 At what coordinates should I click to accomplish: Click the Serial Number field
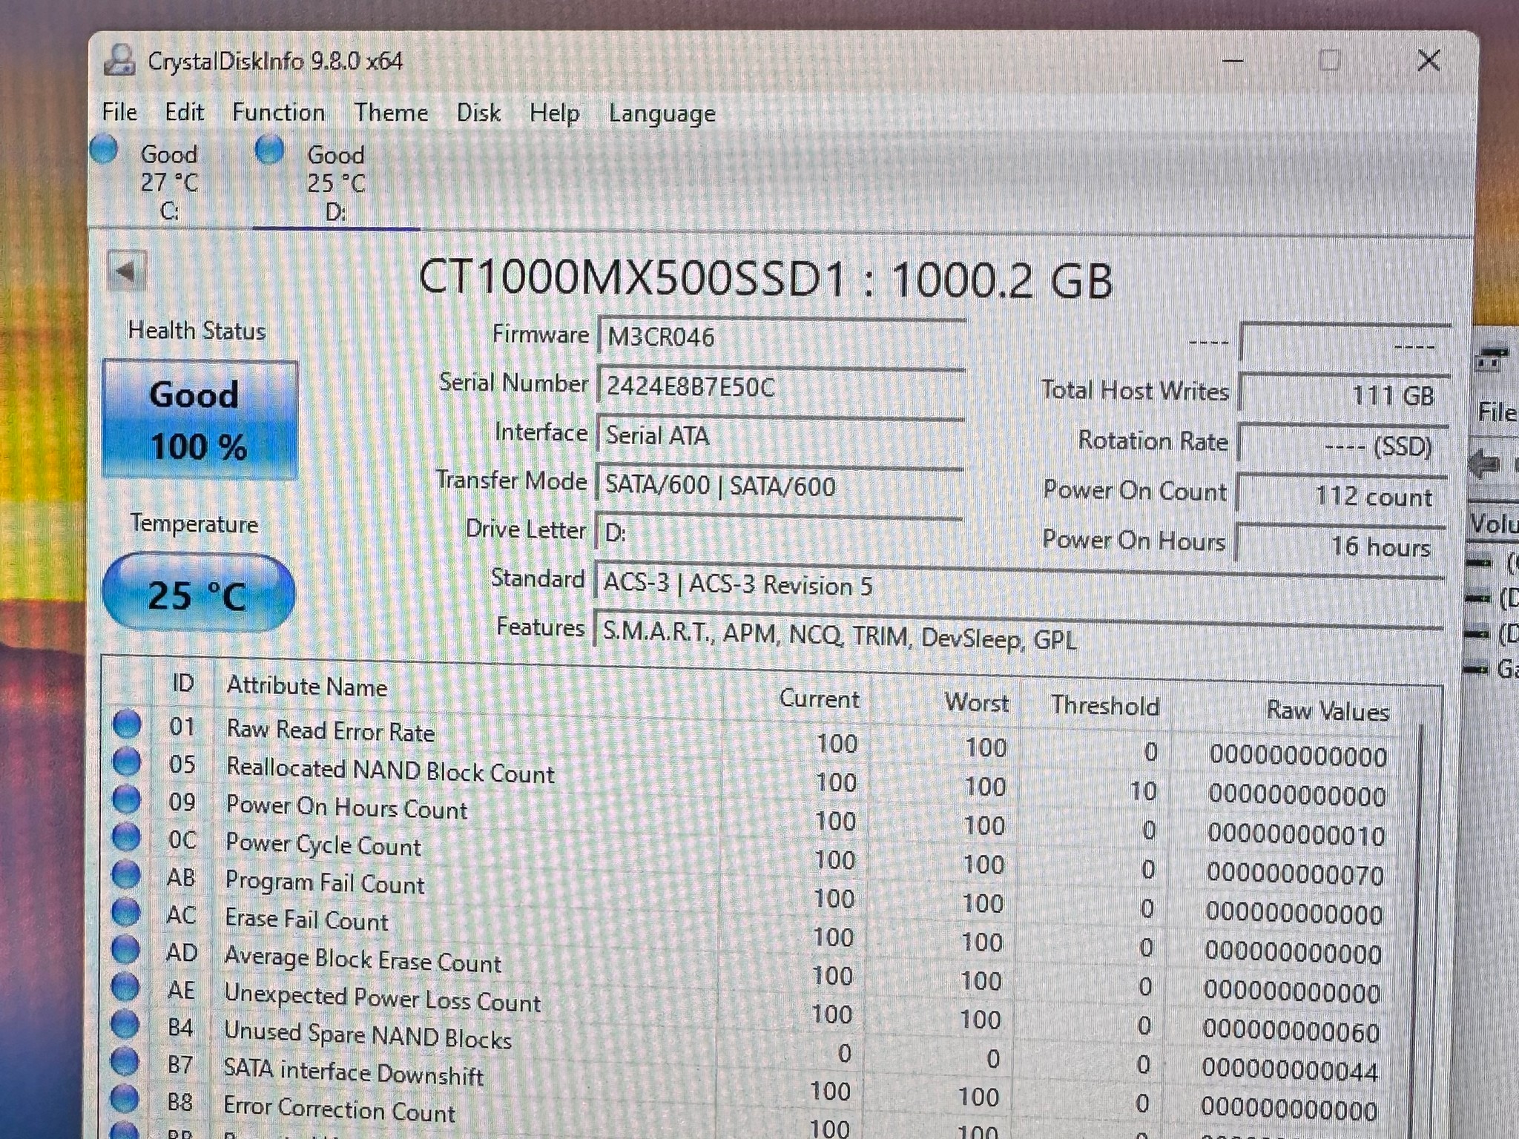click(780, 386)
